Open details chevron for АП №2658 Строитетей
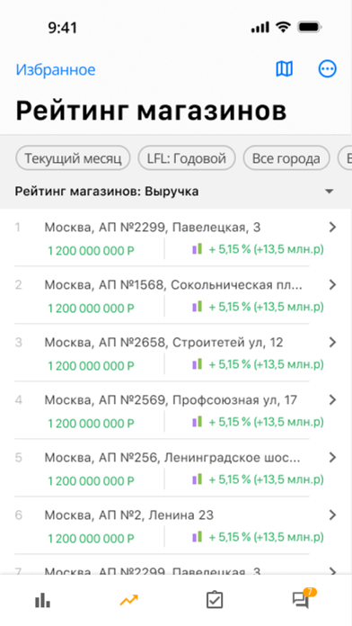This screenshot has height=626, width=352. coord(332,342)
